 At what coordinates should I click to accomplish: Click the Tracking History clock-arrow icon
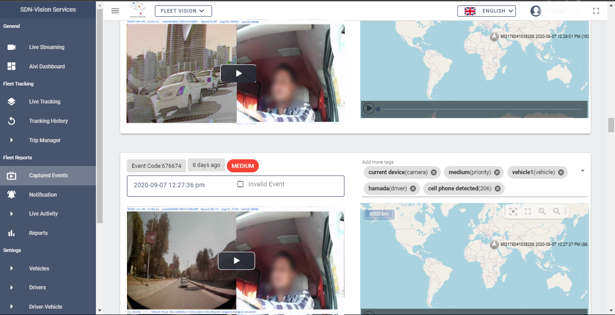(12, 121)
